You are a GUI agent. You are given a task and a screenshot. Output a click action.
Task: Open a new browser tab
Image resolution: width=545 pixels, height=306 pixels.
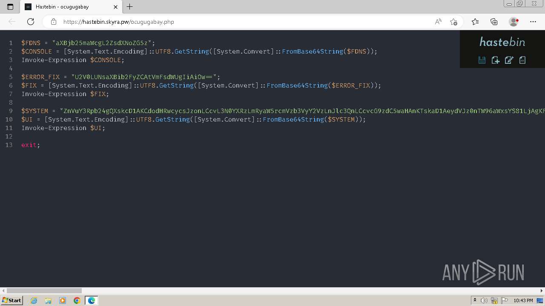(x=130, y=7)
